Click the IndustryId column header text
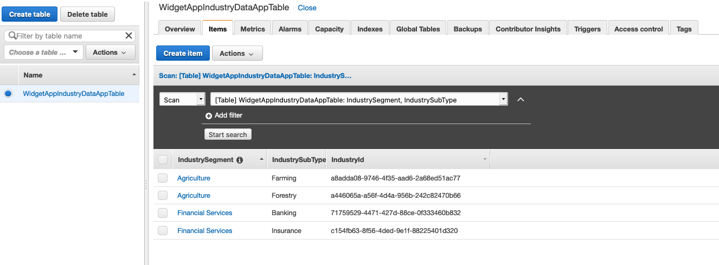 tap(348, 160)
